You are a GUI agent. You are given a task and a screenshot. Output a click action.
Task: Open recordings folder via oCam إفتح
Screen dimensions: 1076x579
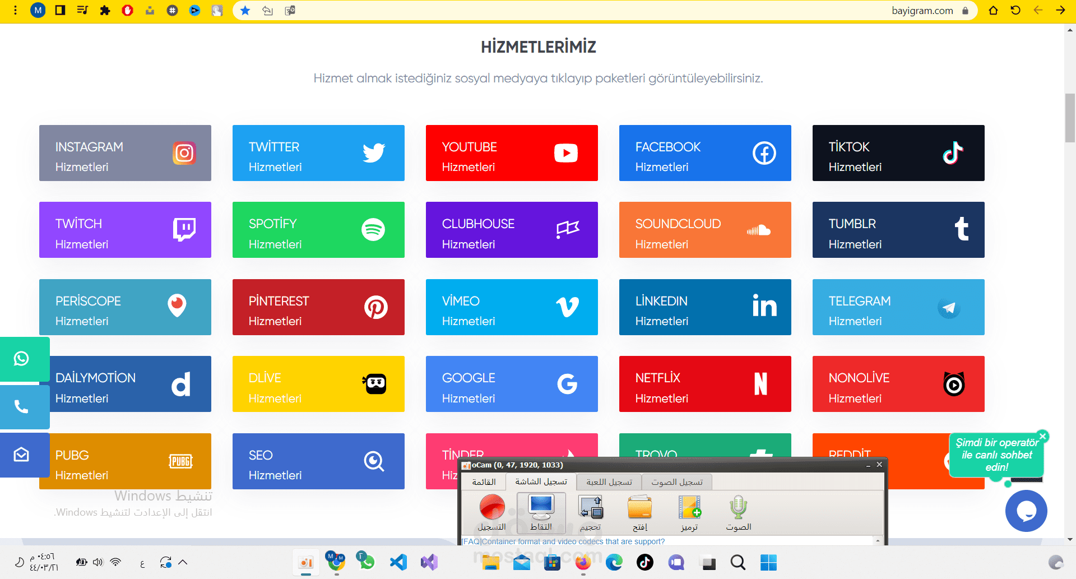coord(639,512)
